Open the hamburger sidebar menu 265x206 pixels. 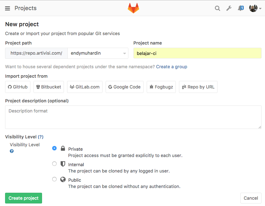pos(8,8)
